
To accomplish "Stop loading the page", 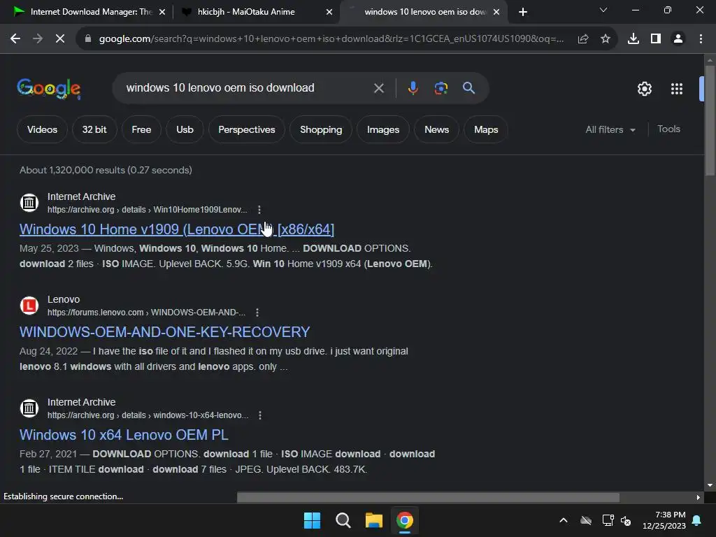I will (60, 39).
